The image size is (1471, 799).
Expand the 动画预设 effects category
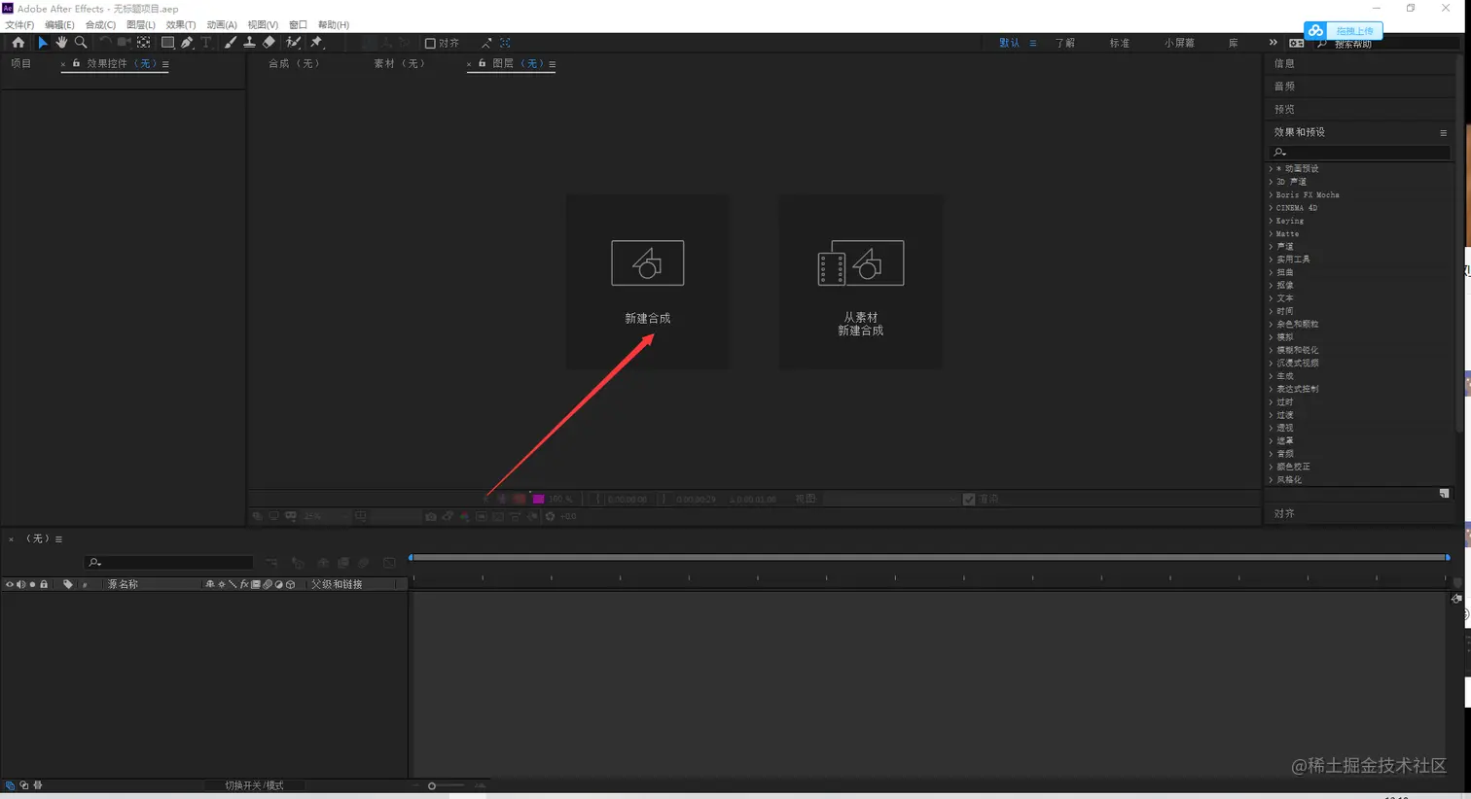coord(1271,169)
